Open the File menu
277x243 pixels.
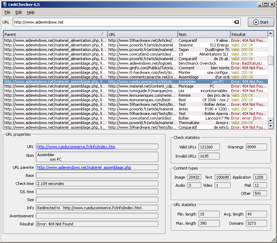7,12
